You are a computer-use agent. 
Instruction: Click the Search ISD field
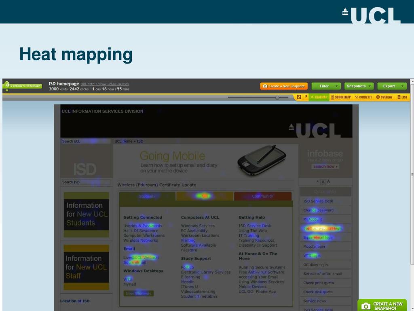[x=86, y=182]
